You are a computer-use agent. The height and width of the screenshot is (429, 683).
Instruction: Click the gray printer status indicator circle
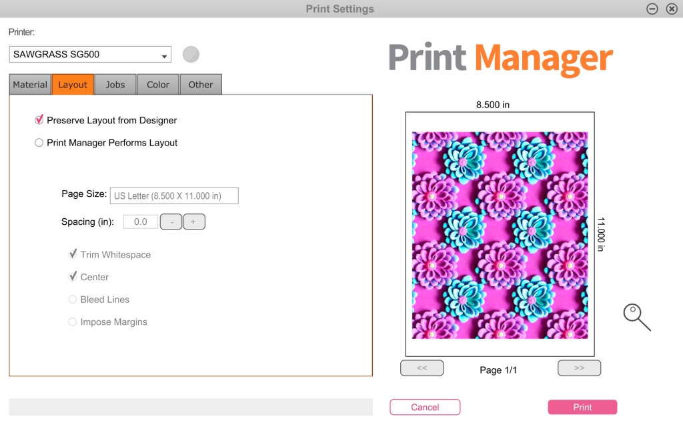click(x=191, y=55)
